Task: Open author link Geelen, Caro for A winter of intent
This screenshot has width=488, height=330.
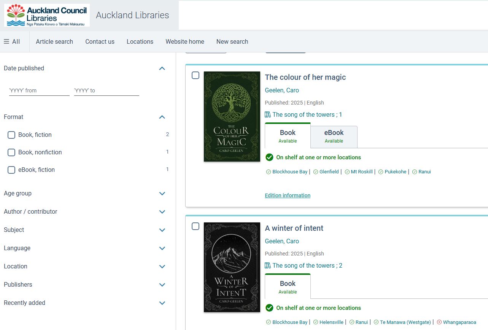Action: click(x=282, y=241)
